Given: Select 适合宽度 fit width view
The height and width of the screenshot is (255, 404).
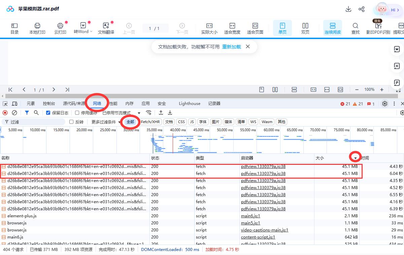Looking at the screenshot, I should pos(232,28).
